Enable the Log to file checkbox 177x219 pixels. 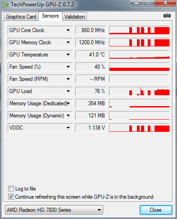(11, 188)
